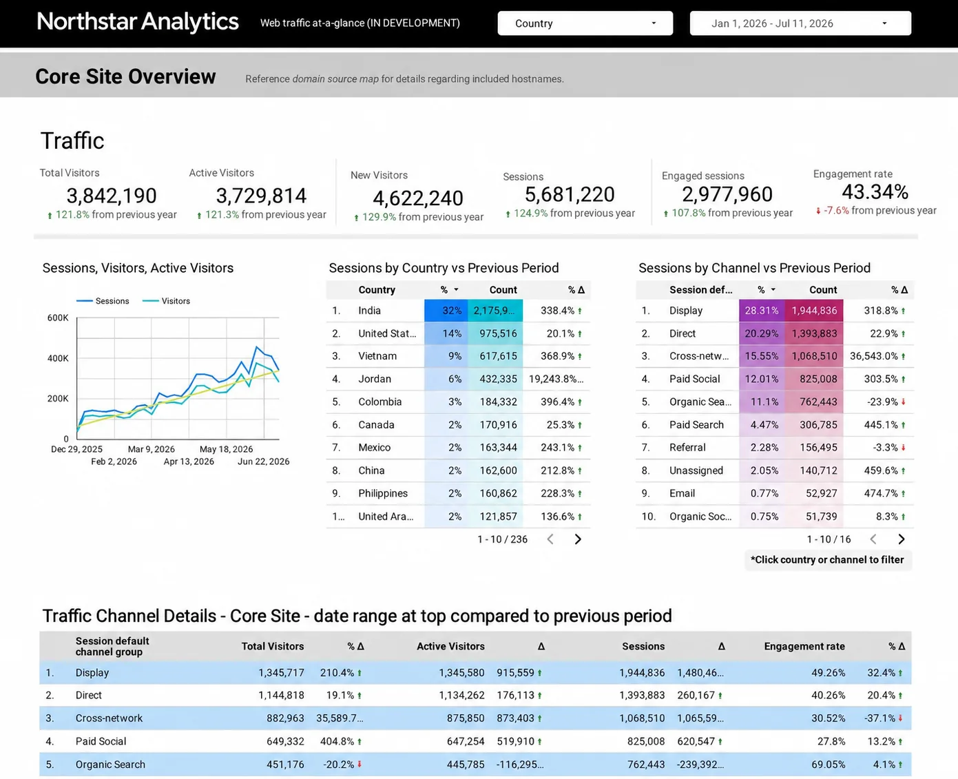Image resolution: width=958 pixels, height=779 pixels.
Task: Filter by Display in Sessions by Channel table
Action: click(x=686, y=311)
